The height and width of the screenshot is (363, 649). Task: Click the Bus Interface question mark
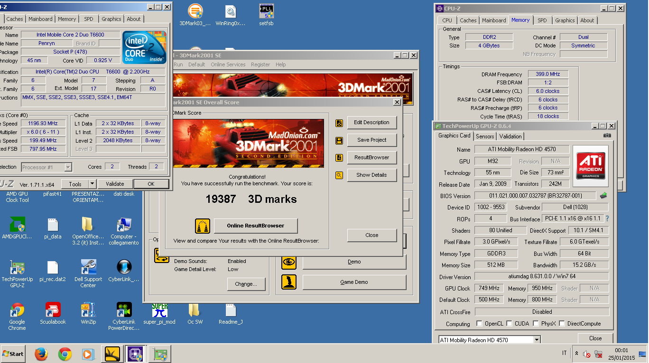pos(607,218)
